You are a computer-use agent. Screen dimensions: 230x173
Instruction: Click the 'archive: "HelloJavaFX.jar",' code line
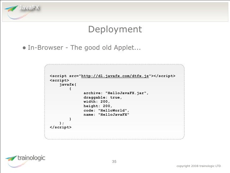tap(116, 93)
